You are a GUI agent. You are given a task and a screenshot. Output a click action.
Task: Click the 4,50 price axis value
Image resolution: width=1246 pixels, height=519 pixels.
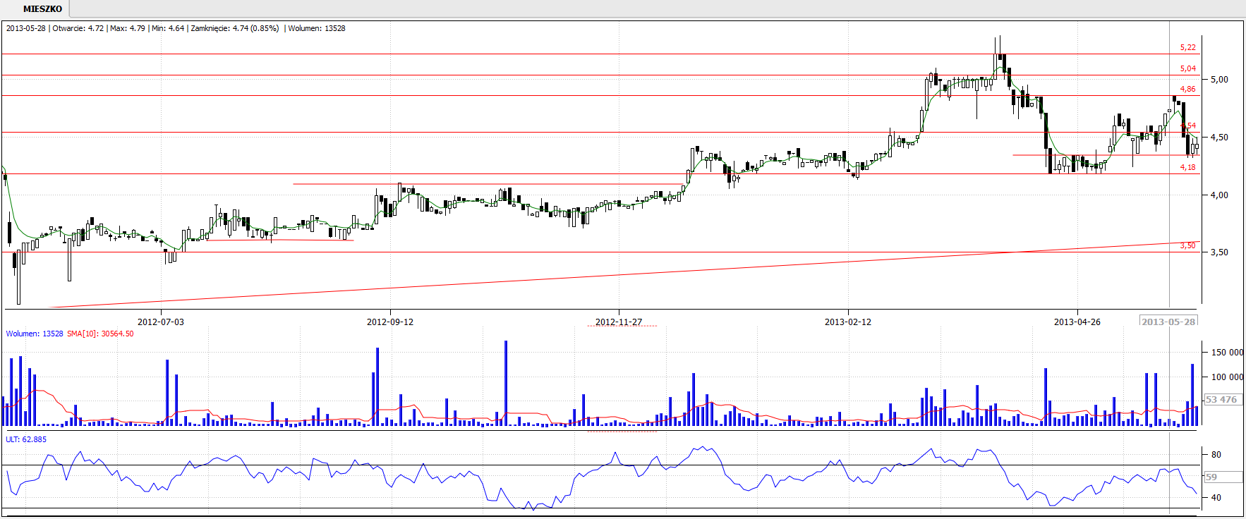click(1219, 138)
